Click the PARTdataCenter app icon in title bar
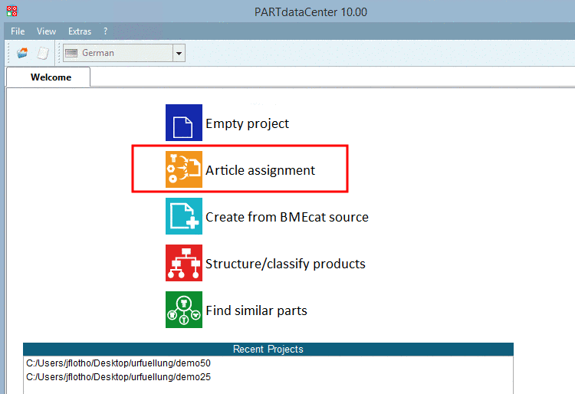The image size is (575, 394). pos(11,11)
